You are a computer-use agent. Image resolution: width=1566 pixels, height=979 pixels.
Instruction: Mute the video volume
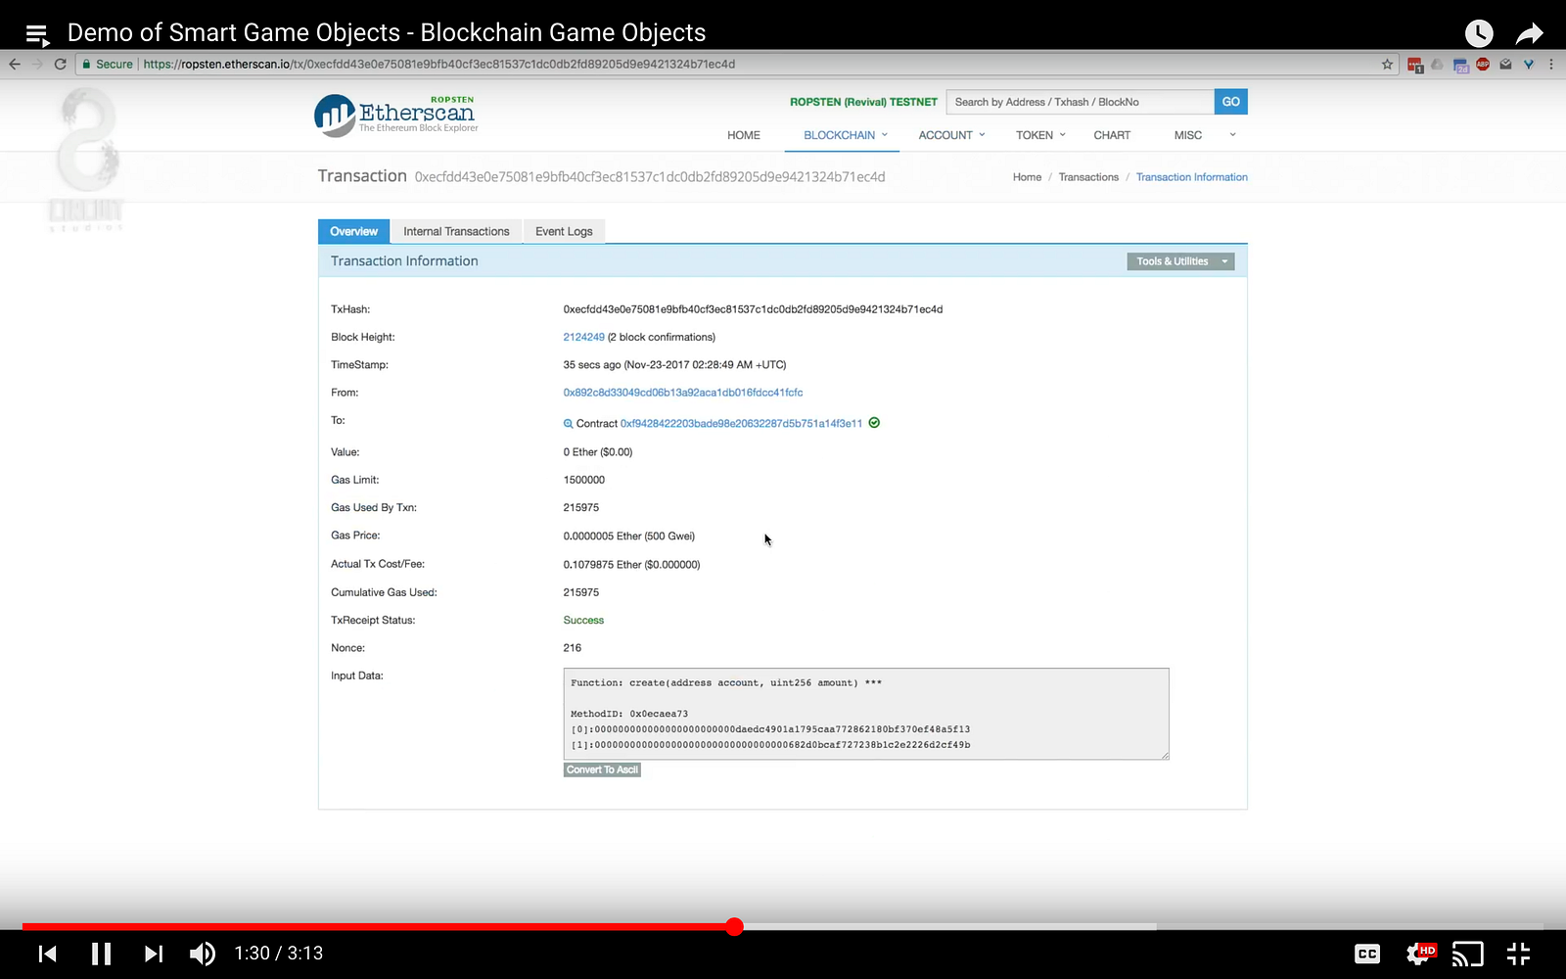click(x=203, y=954)
